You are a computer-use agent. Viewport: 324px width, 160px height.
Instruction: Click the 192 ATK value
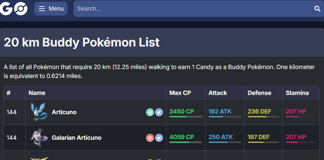(220, 112)
